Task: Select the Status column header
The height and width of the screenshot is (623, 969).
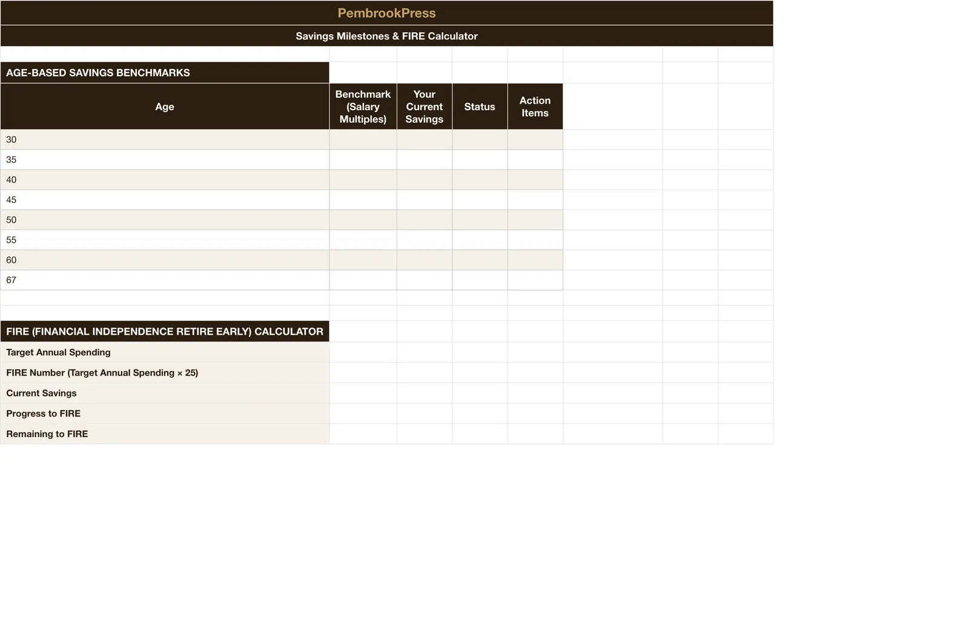Action: (480, 107)
